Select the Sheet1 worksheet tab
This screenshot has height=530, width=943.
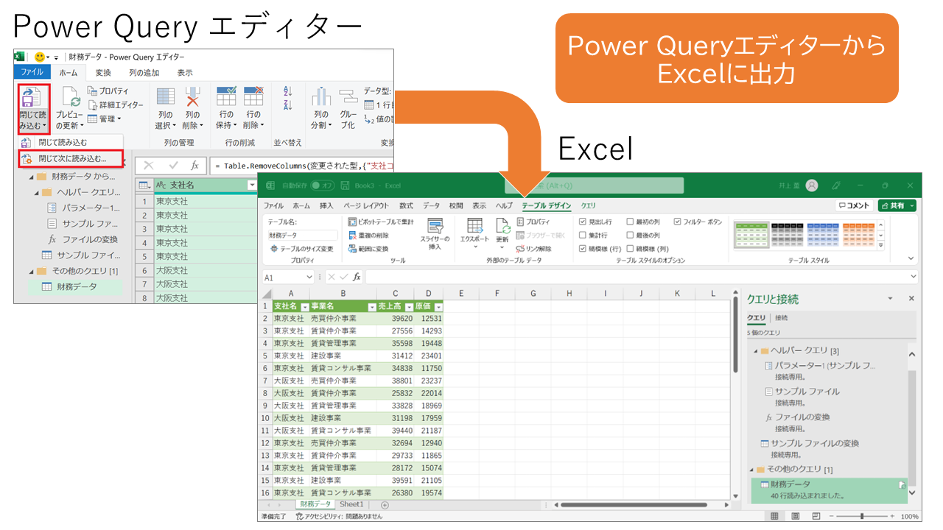[351, 504]
